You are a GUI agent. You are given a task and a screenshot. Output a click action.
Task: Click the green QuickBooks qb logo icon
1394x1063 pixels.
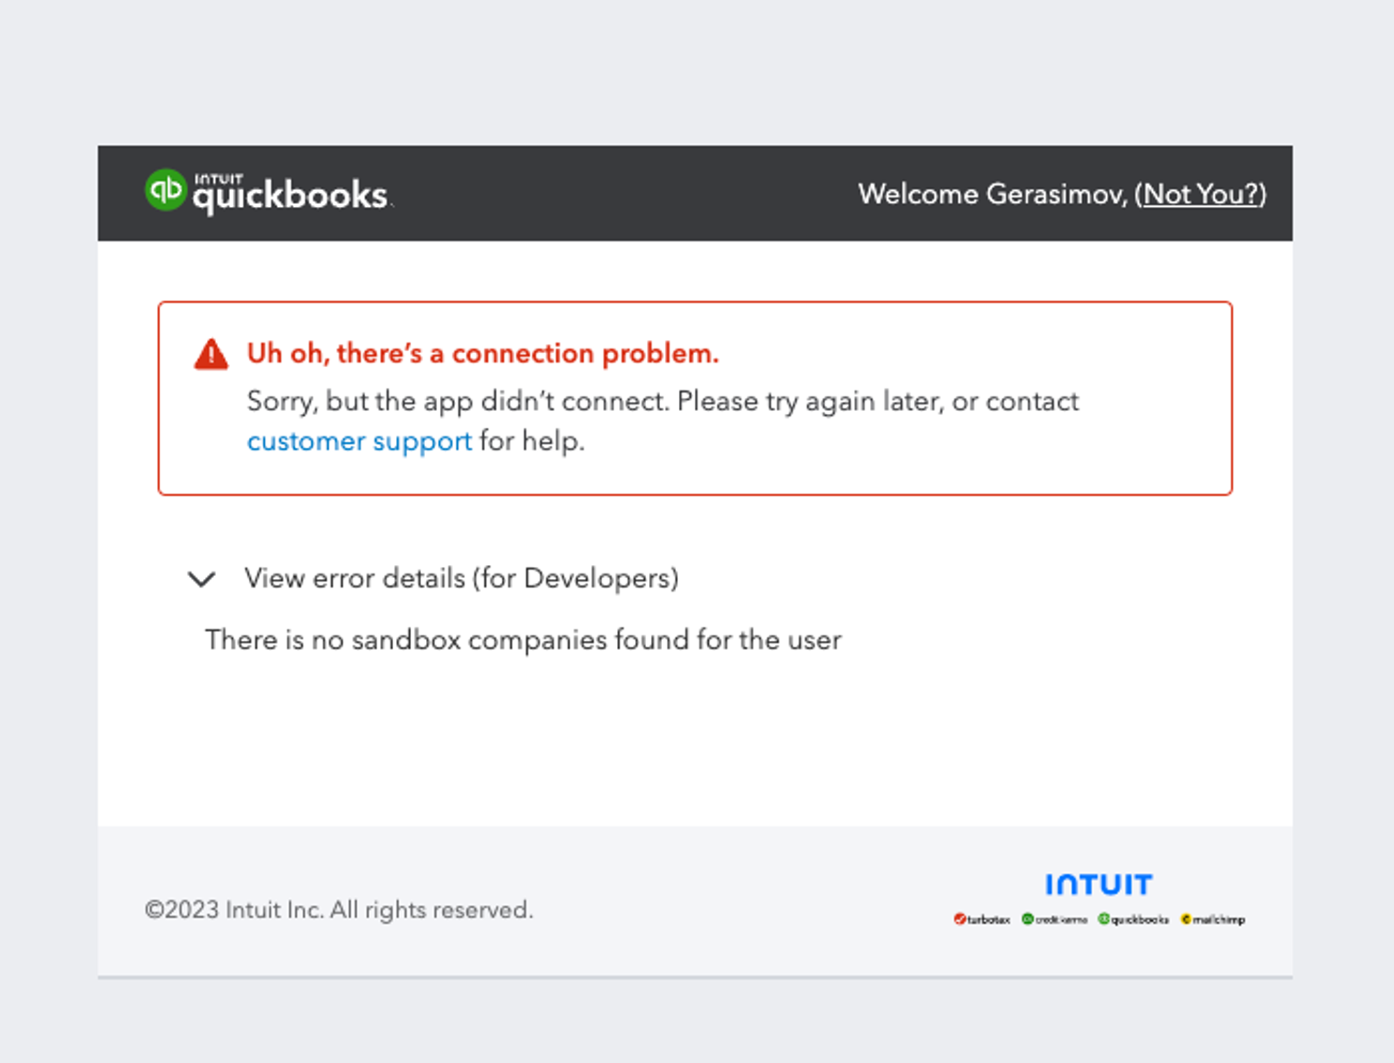click(165, 189)
